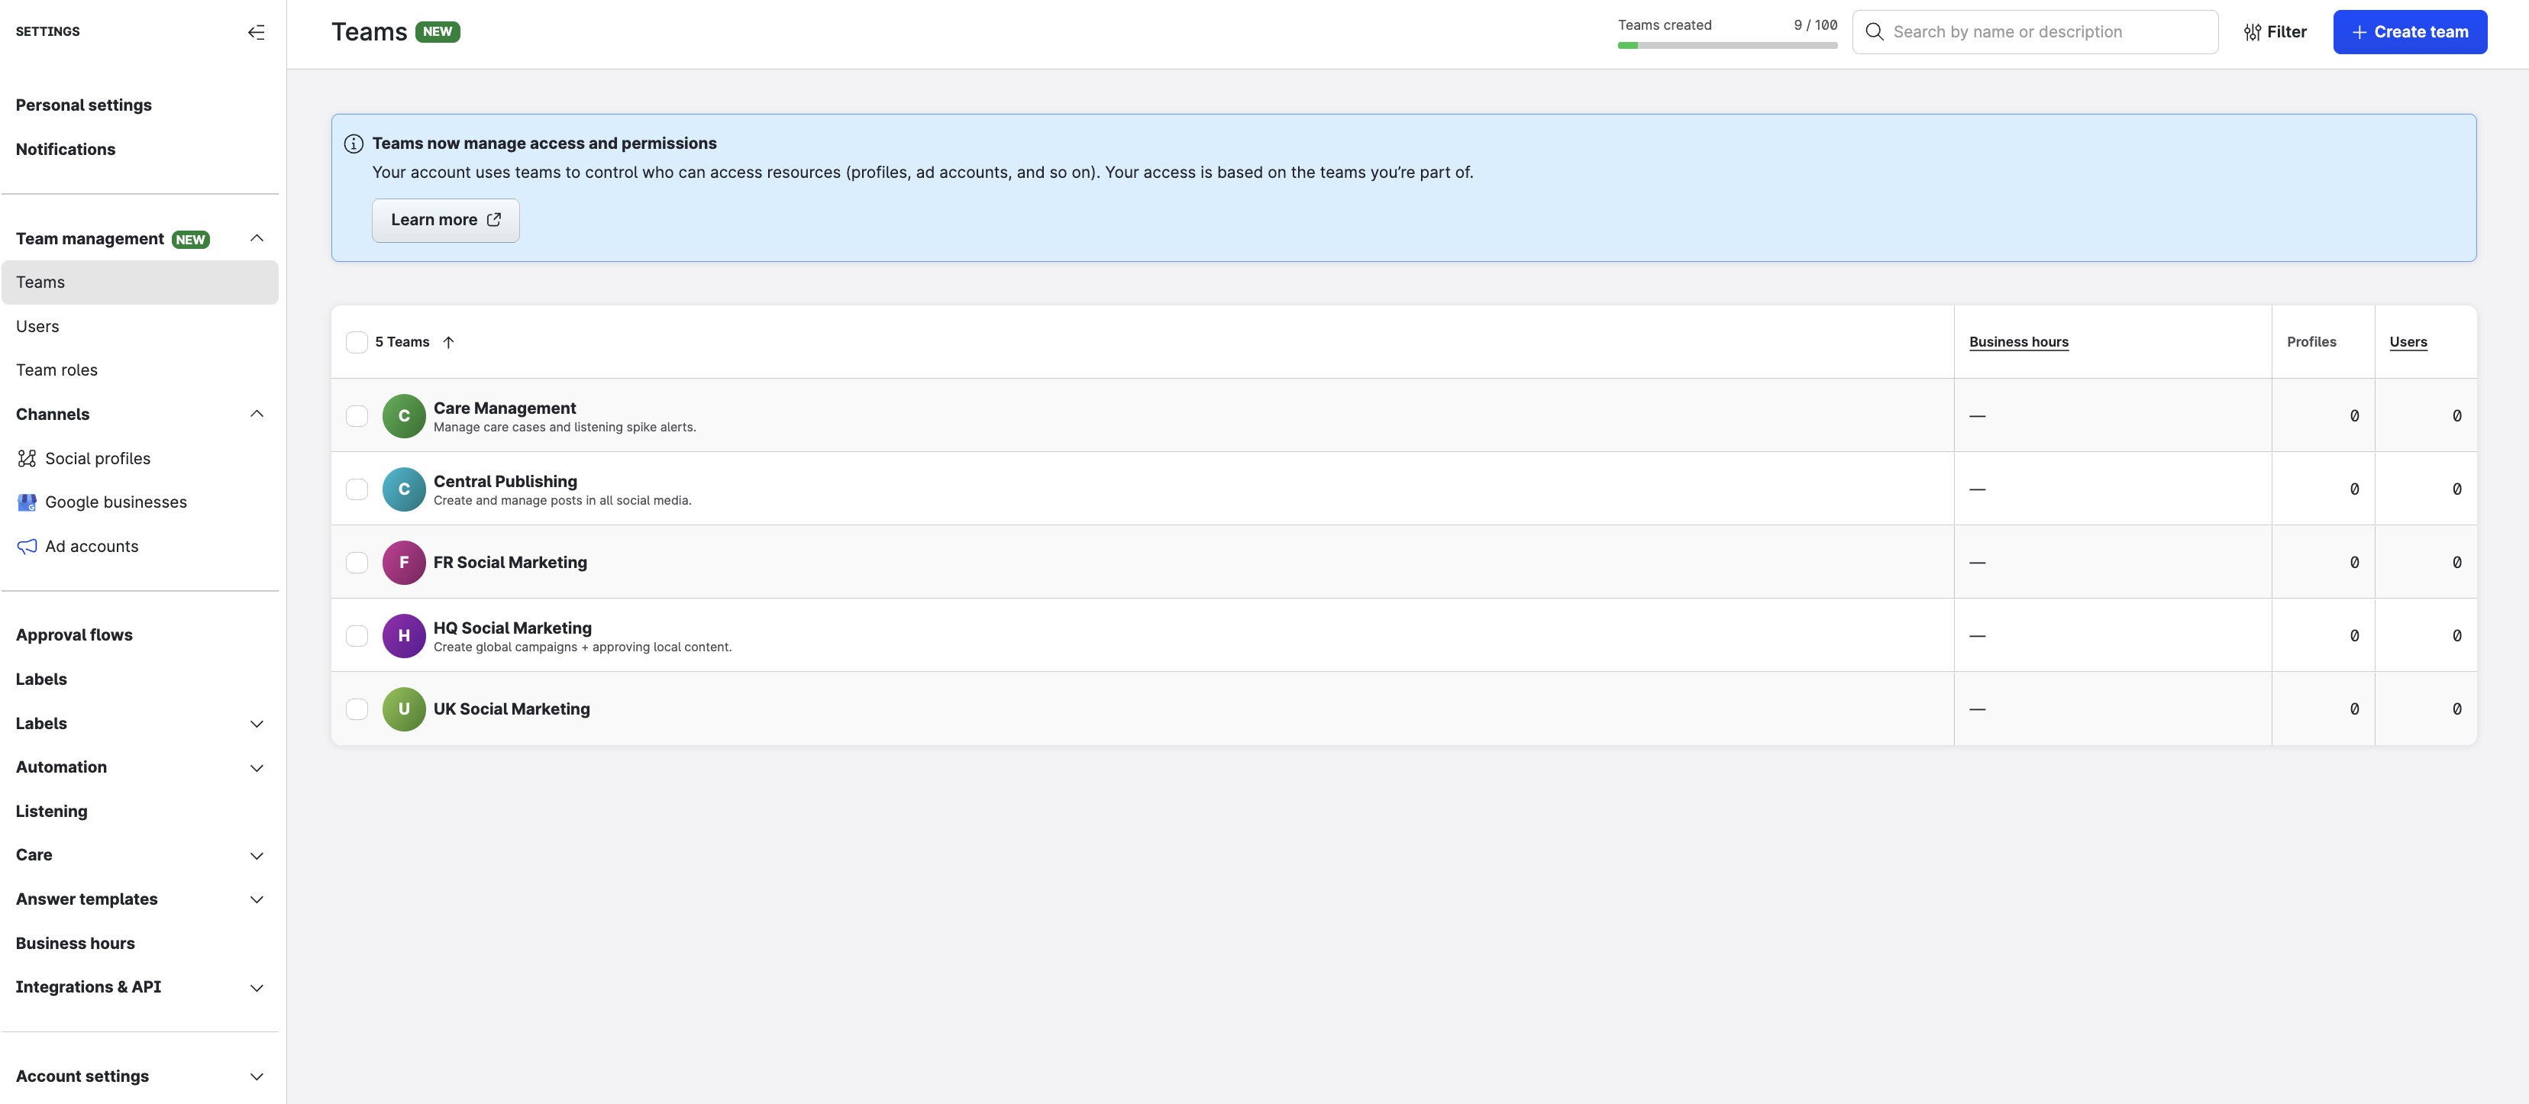Open the Central Publishing team name
Screen dimensions: 2529x1104
point(505,482)
